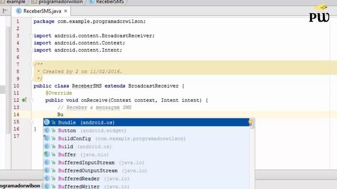Viewport: 337px width, 189px height.
Task: Choose BufferedReader (java.io) completion
Action: (146, 178)
